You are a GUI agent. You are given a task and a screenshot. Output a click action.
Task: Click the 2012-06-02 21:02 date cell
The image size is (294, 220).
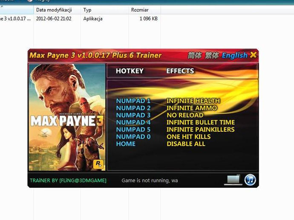click(x=54, y=19)
